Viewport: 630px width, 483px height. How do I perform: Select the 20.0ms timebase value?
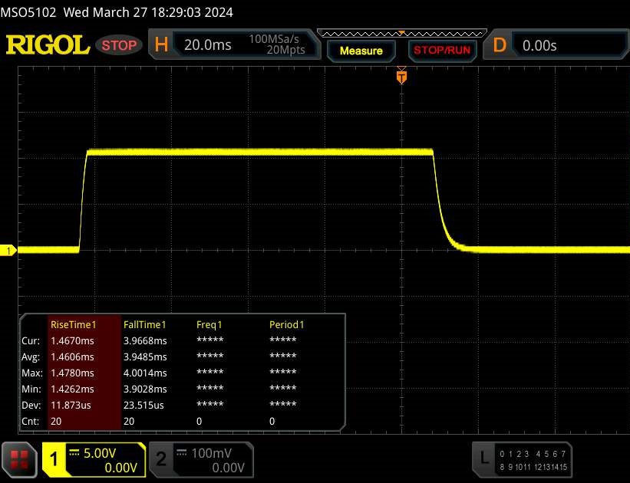click(x=208, y=44)
